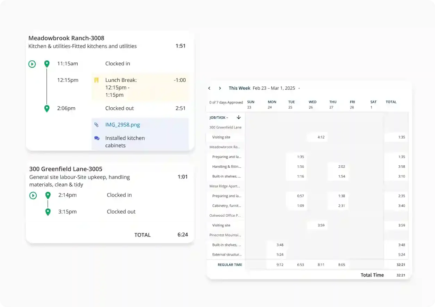
Task: Click Tuesday 1:56 cell for Handling & fittin...
Action: click(297, 167)
